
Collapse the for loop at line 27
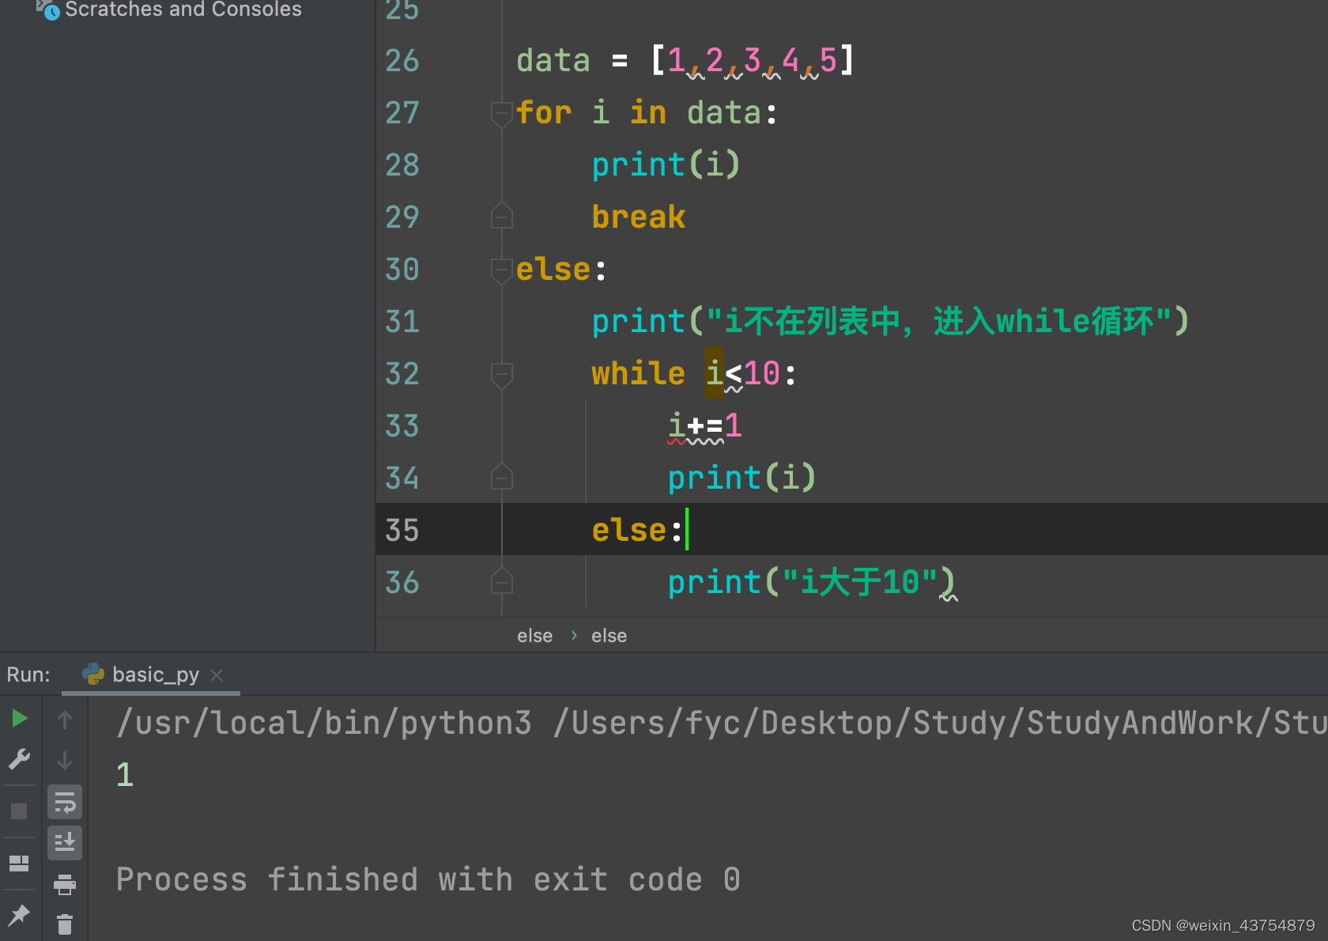point(501,113)
